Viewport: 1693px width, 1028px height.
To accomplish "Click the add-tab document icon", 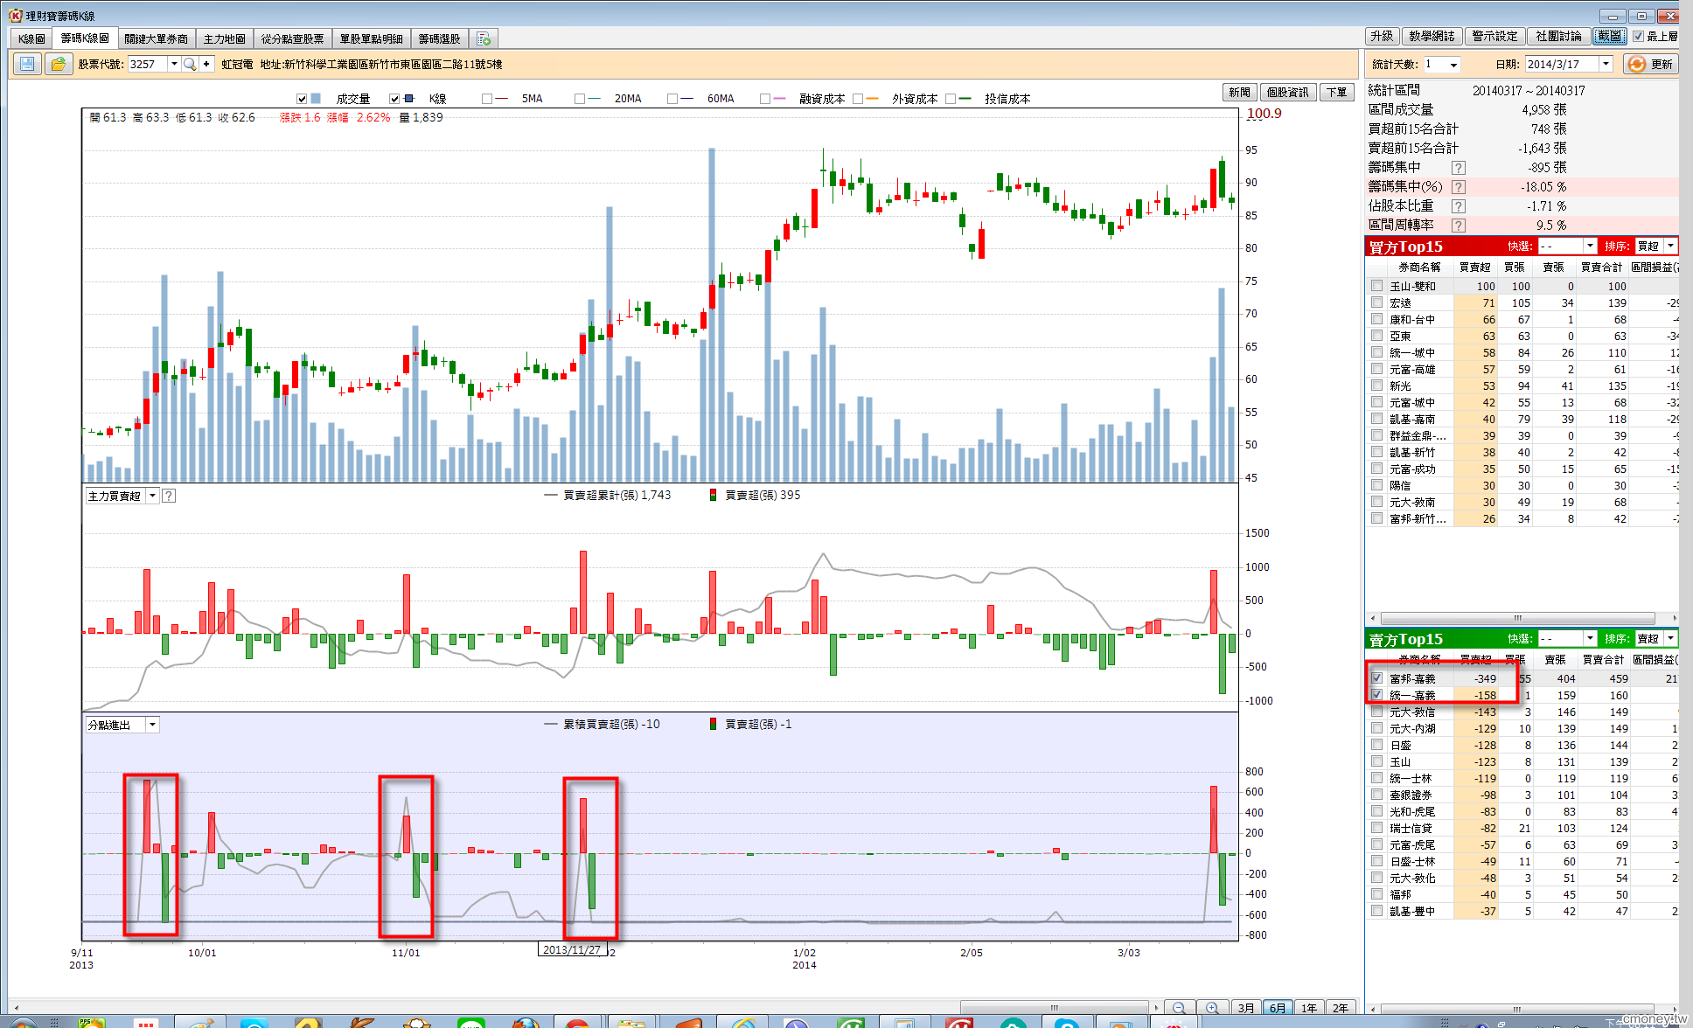I will [484, 39].
